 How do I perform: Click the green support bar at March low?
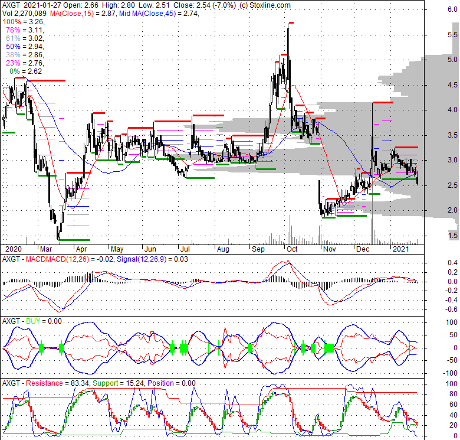[x=74, y=240]
